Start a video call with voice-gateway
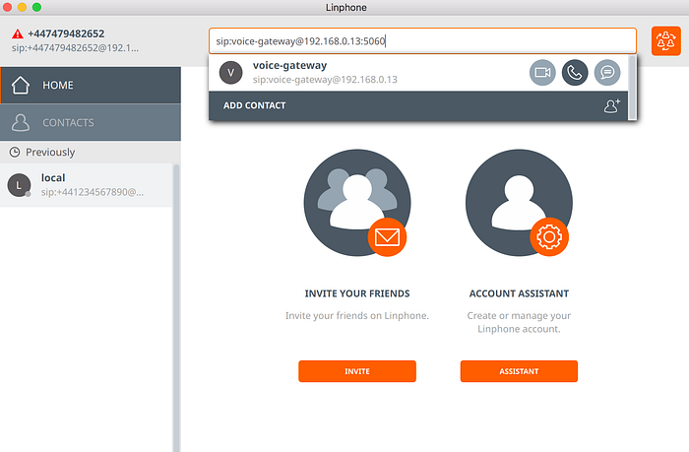Viewport: 689px width, 452px height. point(542,73)
